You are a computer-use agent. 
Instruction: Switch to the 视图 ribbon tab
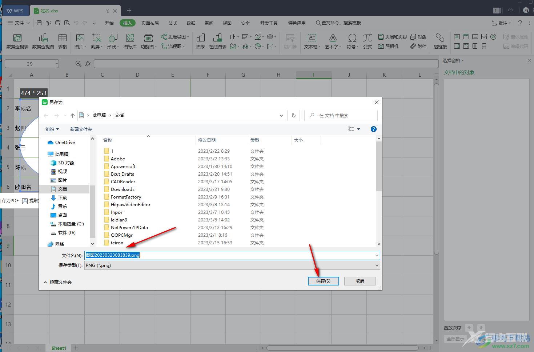(227, 23)
